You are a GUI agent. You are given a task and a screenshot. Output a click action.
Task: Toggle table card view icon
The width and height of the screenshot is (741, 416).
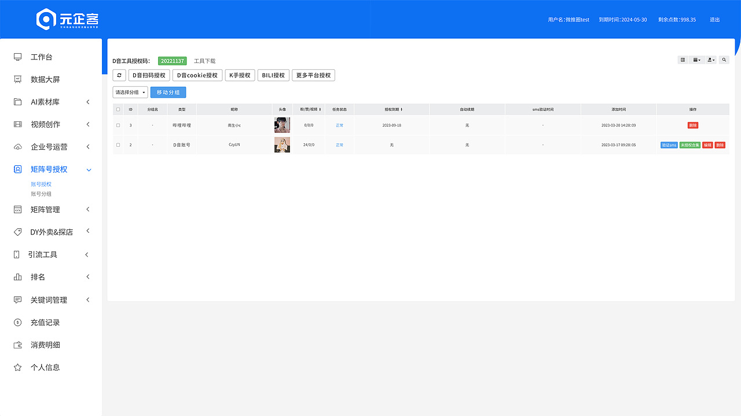683,60
